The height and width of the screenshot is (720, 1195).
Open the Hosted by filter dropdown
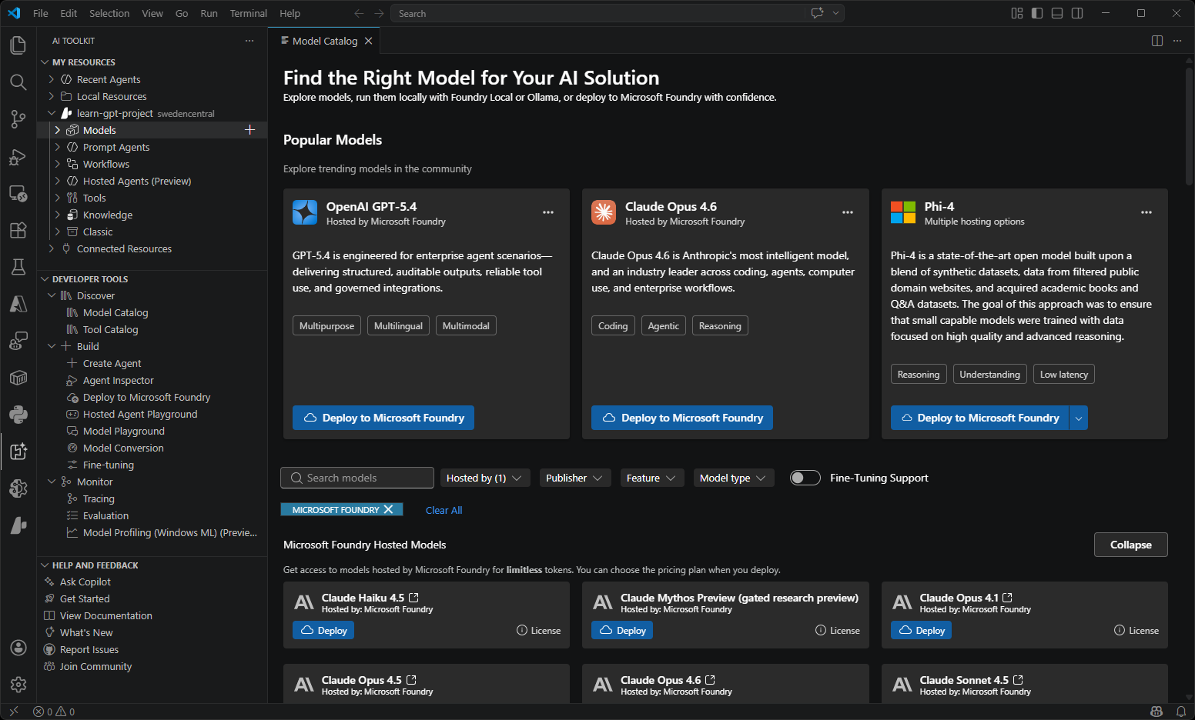pyautogui.click(x=484, y=478)
